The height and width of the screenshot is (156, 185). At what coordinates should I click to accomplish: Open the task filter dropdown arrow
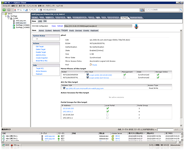(155, 129)
